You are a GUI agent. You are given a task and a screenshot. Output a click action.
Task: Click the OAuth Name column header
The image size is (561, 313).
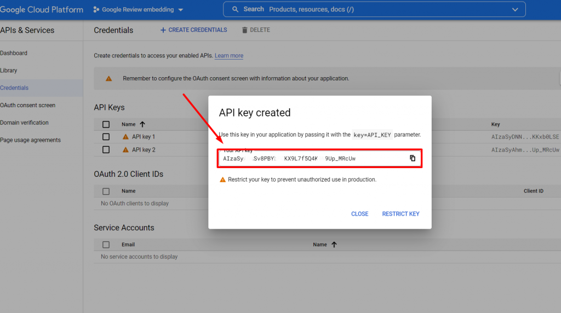point(128,191)
